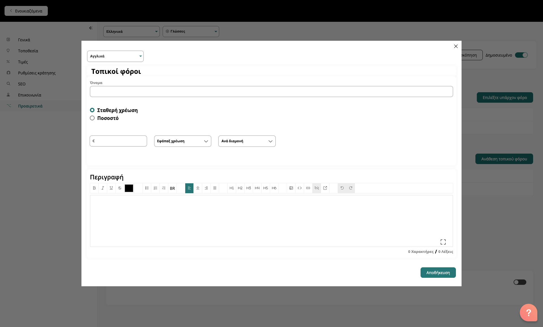Undo last edit in description editor
This screenshot has height=327, width=543.
point(342,188)
